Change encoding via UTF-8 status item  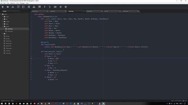(176, 101)
